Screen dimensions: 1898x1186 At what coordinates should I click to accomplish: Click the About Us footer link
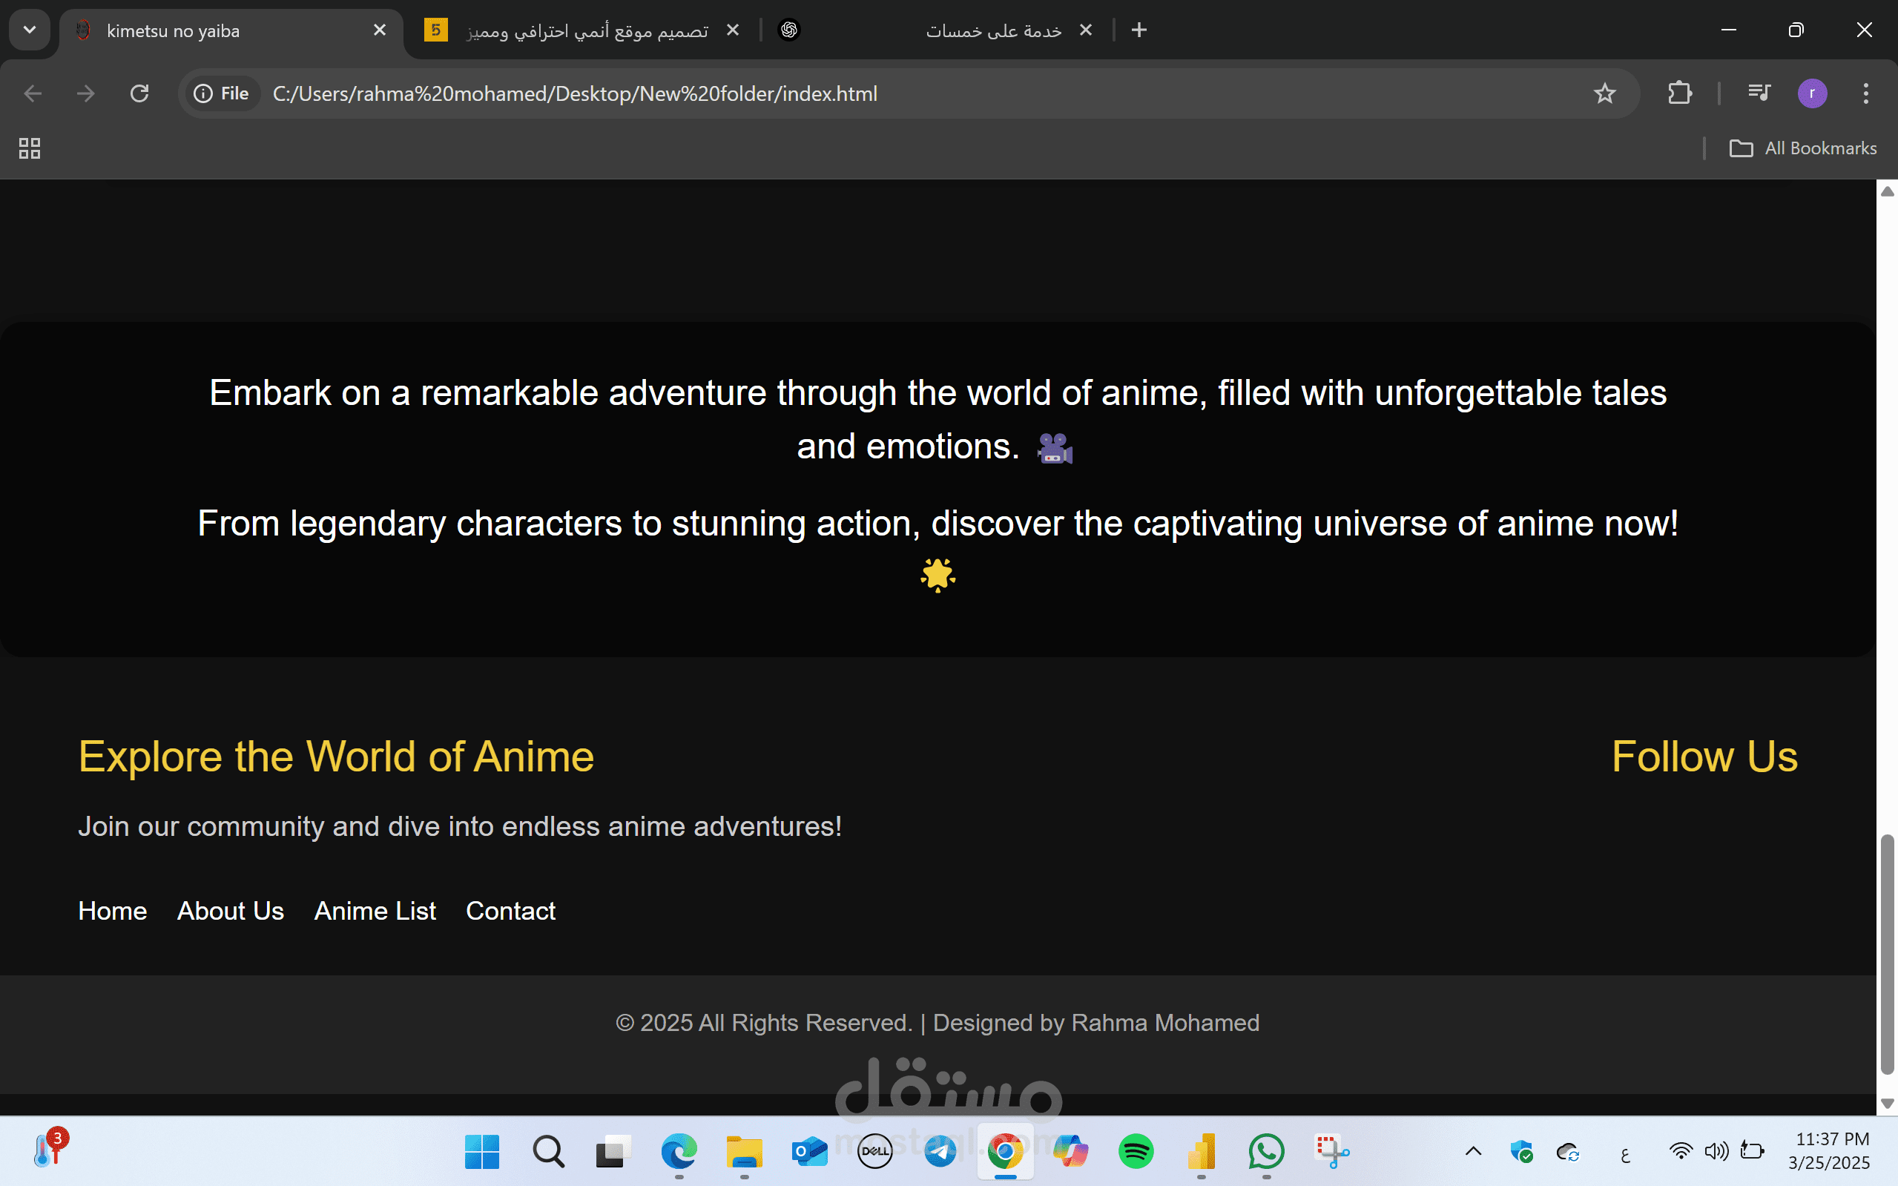(x=230, y=911)
